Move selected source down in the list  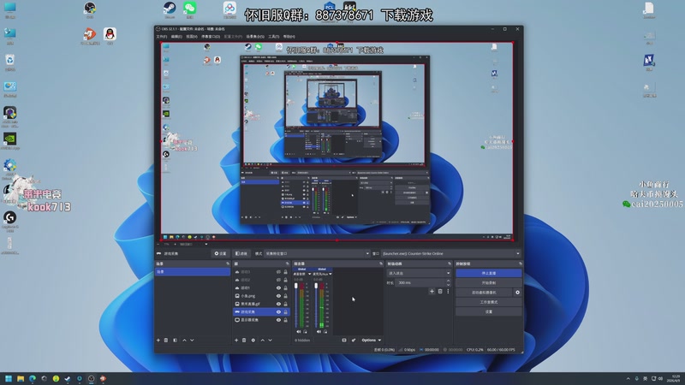click(270, 340)
